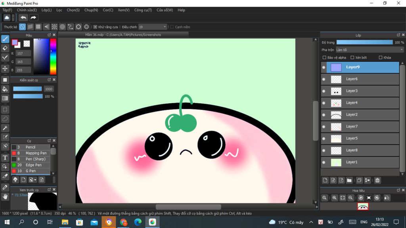Screen dimensions: 406x228
Task: Select the Eyedropper tool
Action: point(5,187)
